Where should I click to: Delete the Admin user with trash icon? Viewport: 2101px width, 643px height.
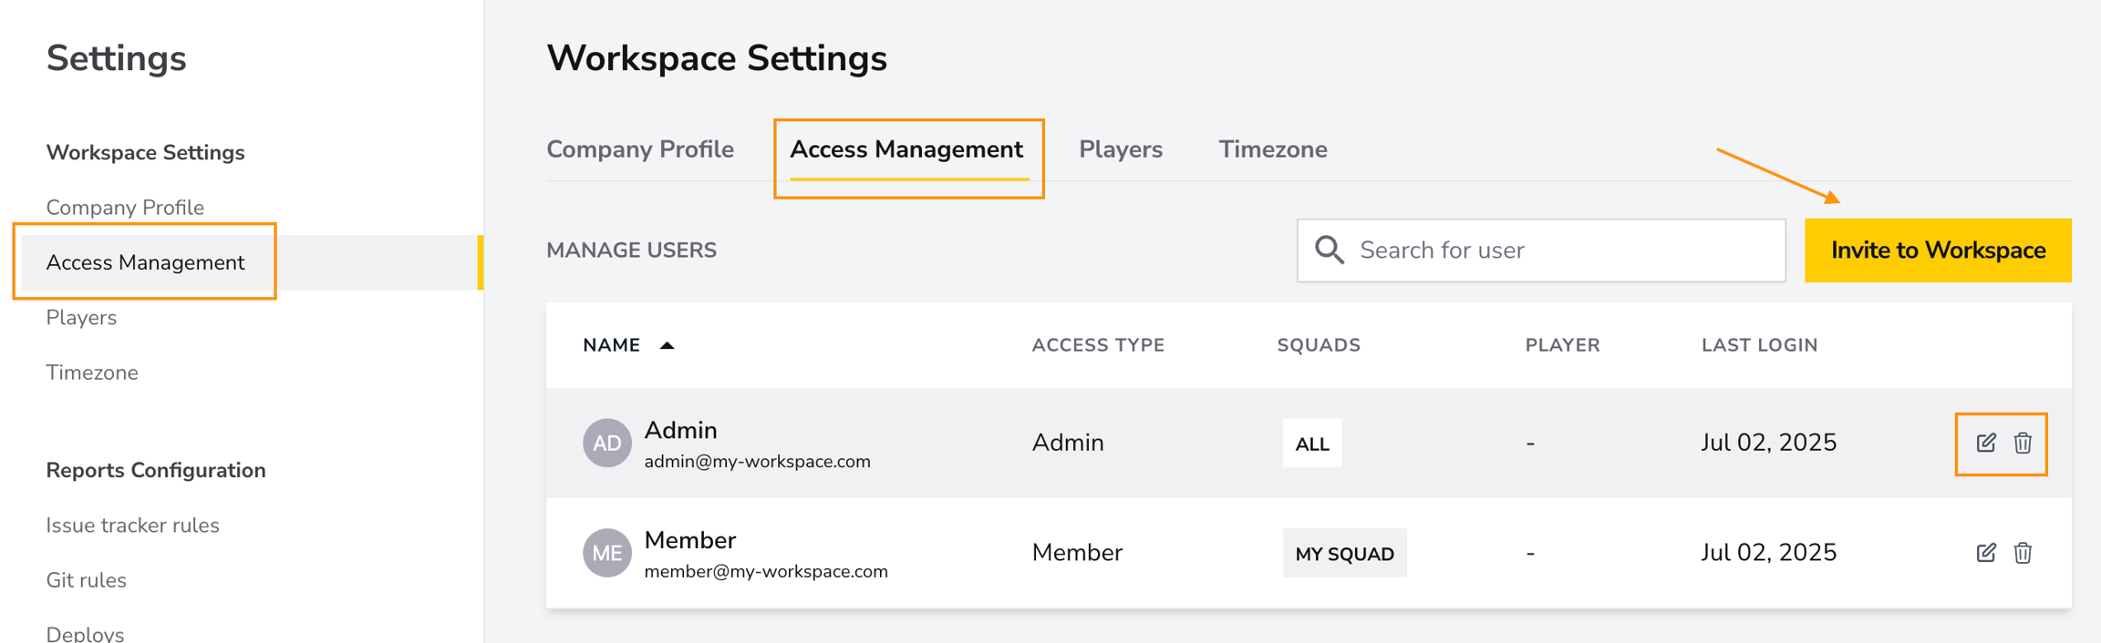tap(2023, 443)
